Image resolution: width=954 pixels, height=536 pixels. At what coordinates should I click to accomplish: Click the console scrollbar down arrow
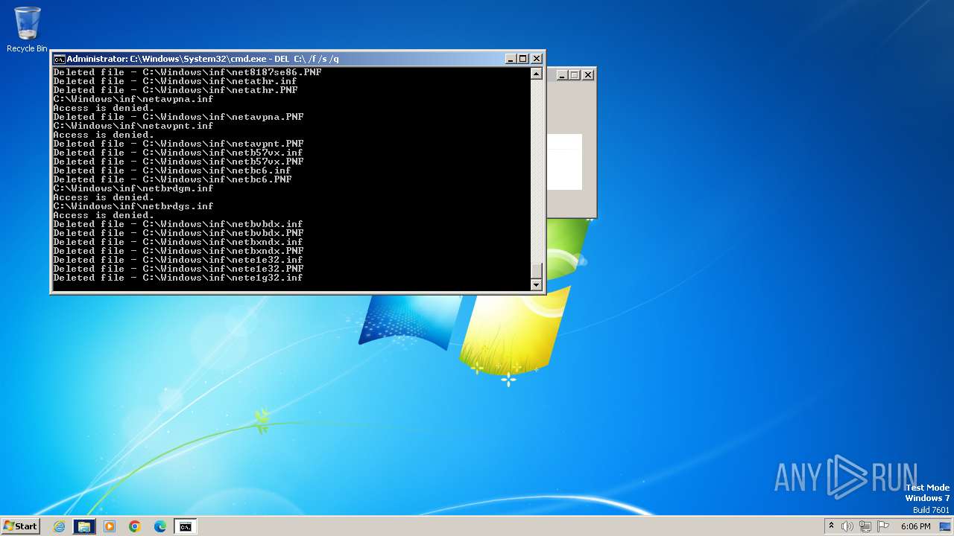(536, 284)
